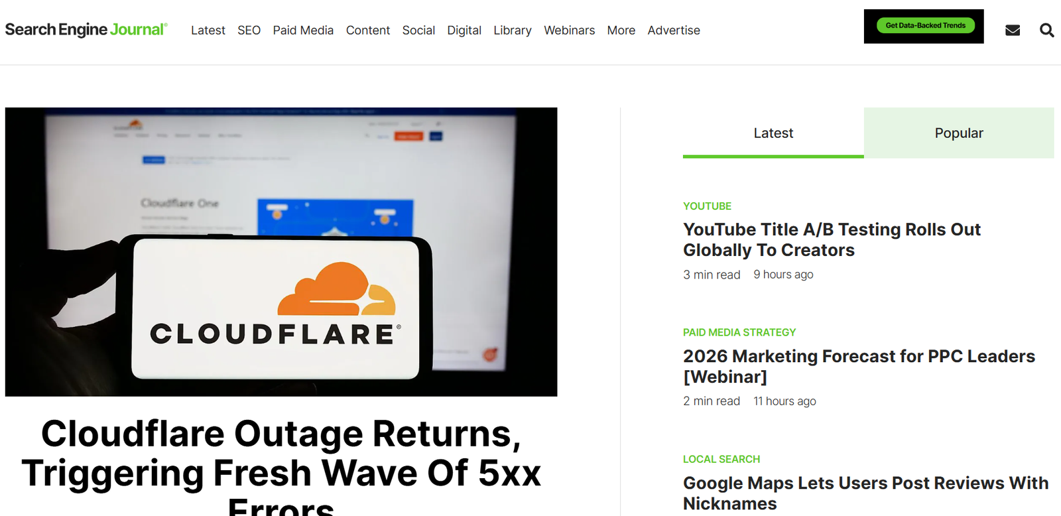Open Google Maps Reviews With Nicknames article
The image size is (1061, 516).
865,493
